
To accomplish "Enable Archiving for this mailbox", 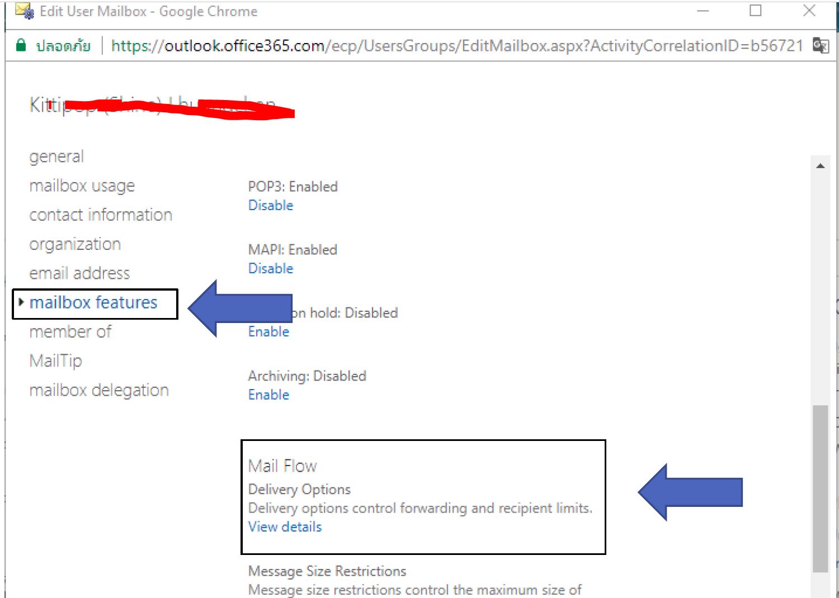I will (268, 395).
